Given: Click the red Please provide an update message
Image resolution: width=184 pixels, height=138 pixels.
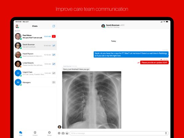Looking at the screenshot, I should pyautogui.click(x=154, y=63).
